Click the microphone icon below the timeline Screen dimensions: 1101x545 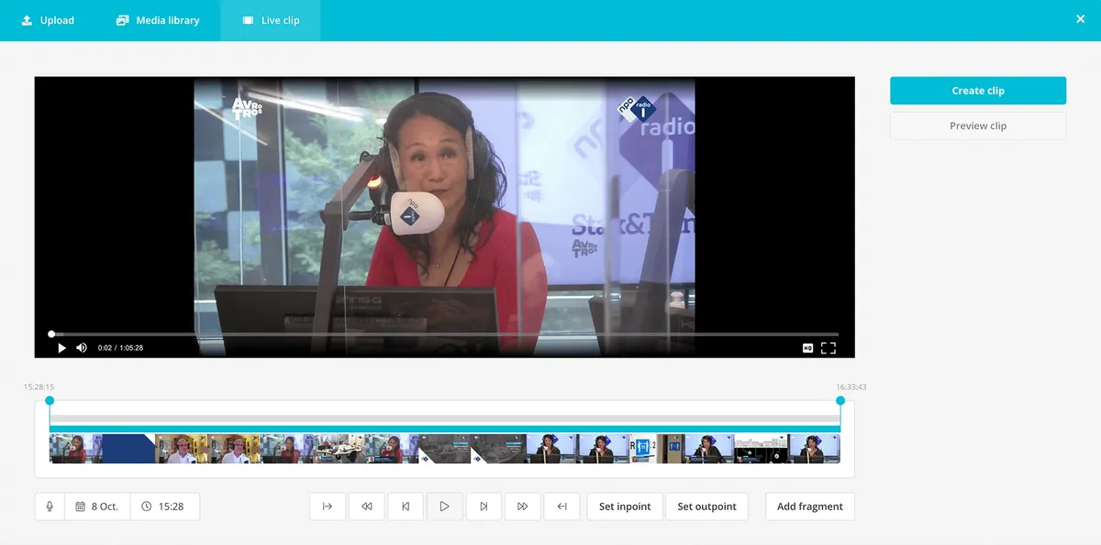click(x=50, y=507)
